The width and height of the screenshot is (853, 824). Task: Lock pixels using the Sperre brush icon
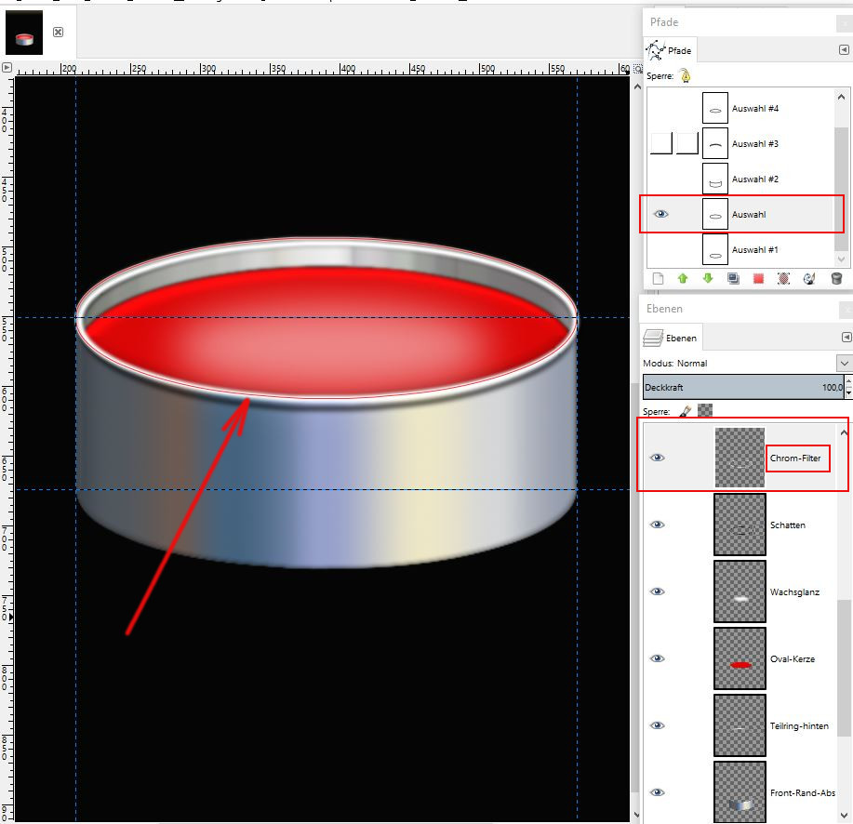[684, 410]
